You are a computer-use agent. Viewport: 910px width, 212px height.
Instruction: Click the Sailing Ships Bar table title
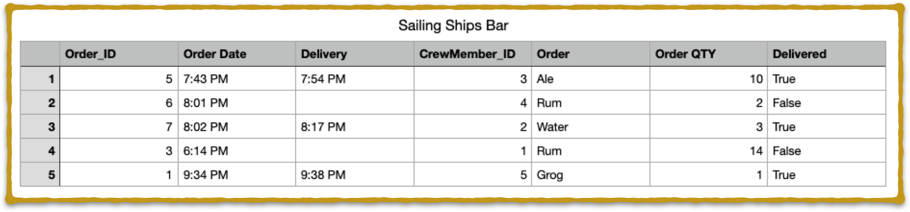click(x=453, y=25)
